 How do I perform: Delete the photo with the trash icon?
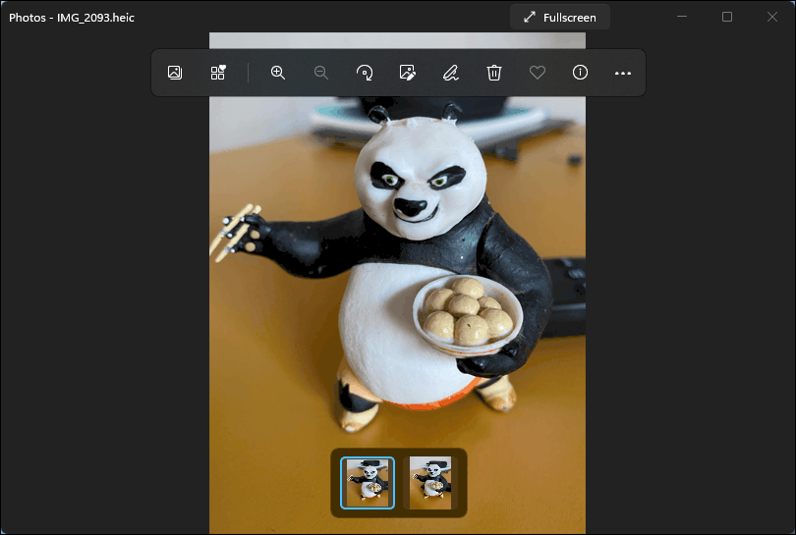coord(494,73)
